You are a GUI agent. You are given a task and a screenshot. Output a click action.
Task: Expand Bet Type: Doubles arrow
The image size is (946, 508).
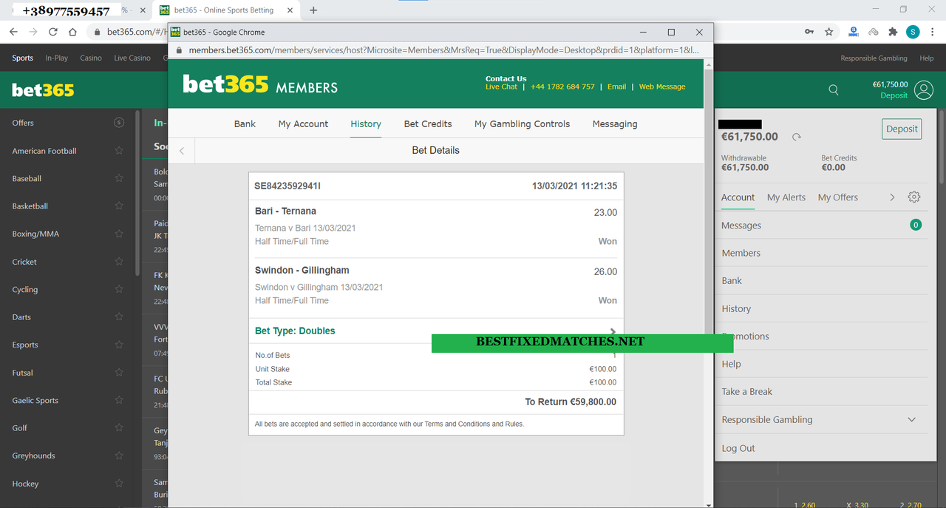[x=613, y=331]
